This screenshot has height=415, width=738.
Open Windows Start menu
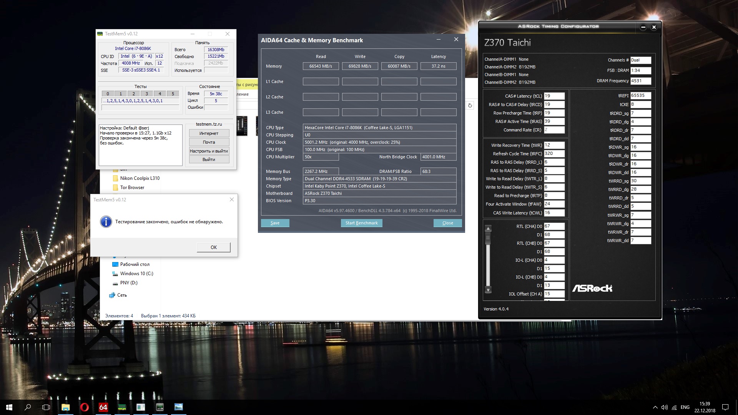[9, 407]
